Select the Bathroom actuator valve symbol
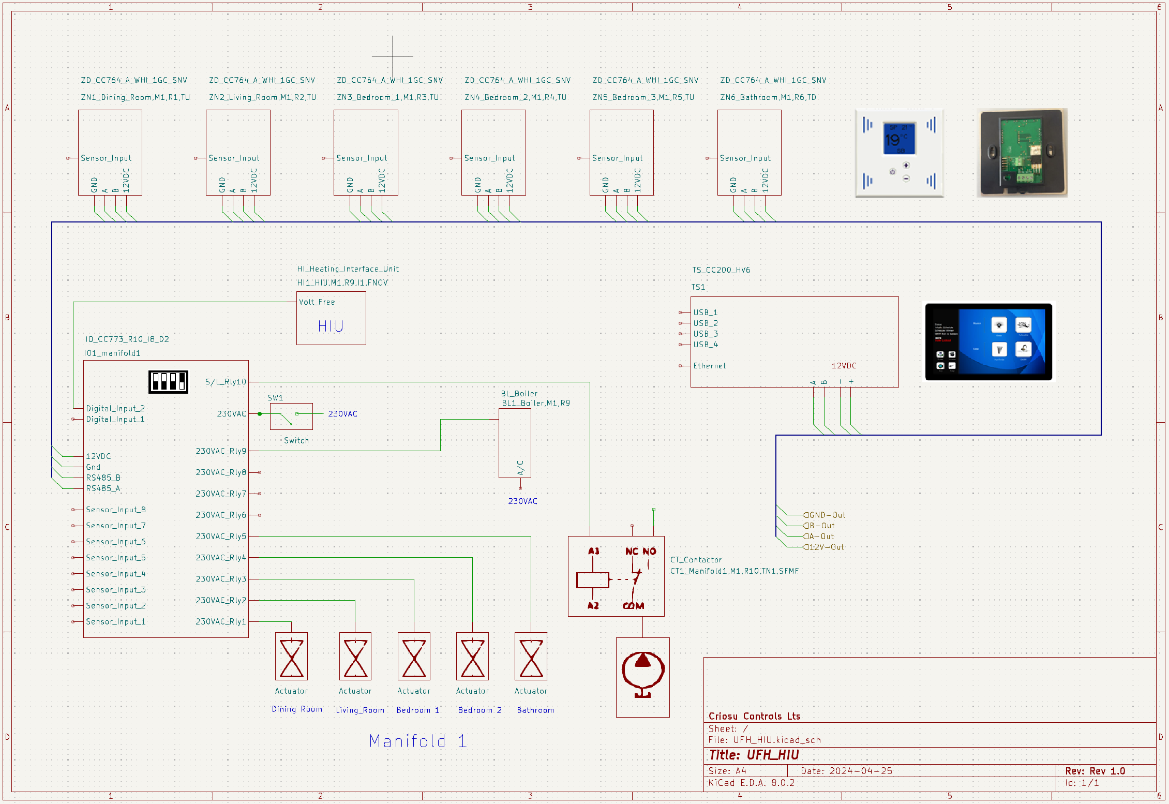 click(x=531, y=657)
